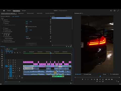
Task: Switch to the Export tab
Action: click(x=24, y=11)
